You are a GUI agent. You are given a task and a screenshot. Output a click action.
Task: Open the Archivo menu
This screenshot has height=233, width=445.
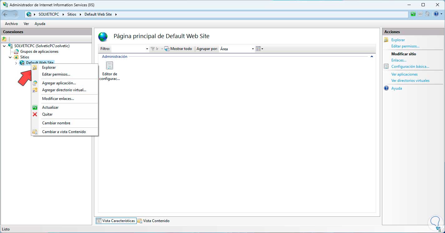[12, 24]
